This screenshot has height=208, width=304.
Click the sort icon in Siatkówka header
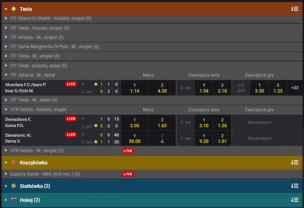point(295,186)
